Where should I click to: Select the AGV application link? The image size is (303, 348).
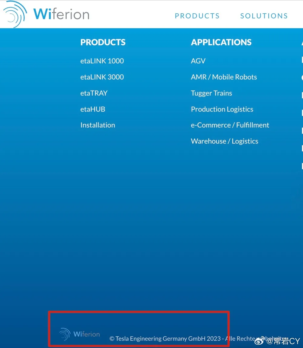pyautogui.click(x=198, y=61)
